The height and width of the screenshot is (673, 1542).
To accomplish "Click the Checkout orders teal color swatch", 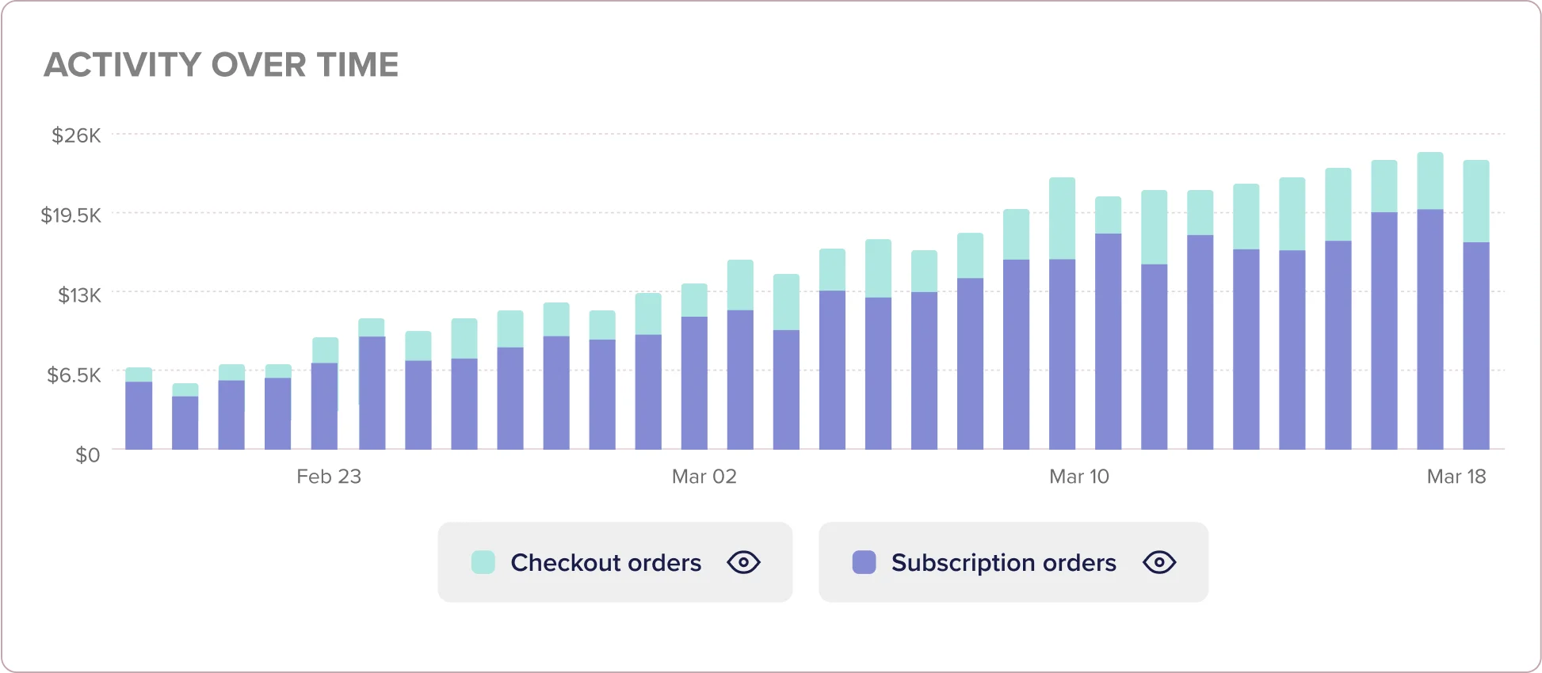I will click(483, 562).
